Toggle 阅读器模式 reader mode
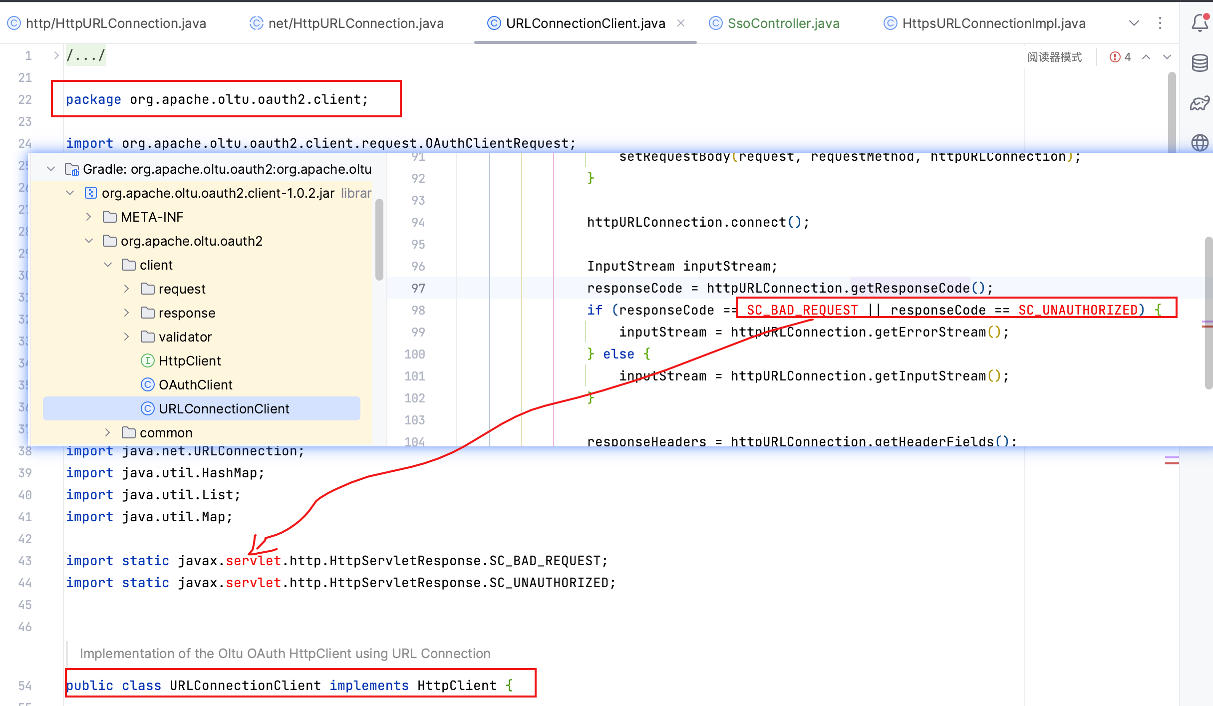This screenshot has height=706, width=1213. point(1054,56)
